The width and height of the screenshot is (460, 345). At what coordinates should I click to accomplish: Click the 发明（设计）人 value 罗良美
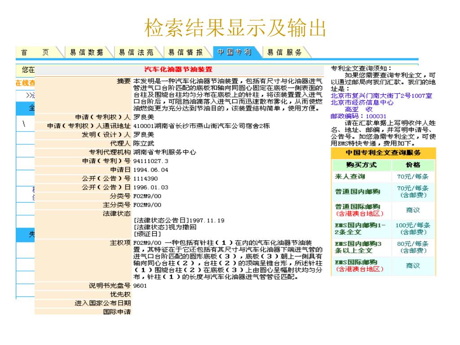click(x=143, y=135)
